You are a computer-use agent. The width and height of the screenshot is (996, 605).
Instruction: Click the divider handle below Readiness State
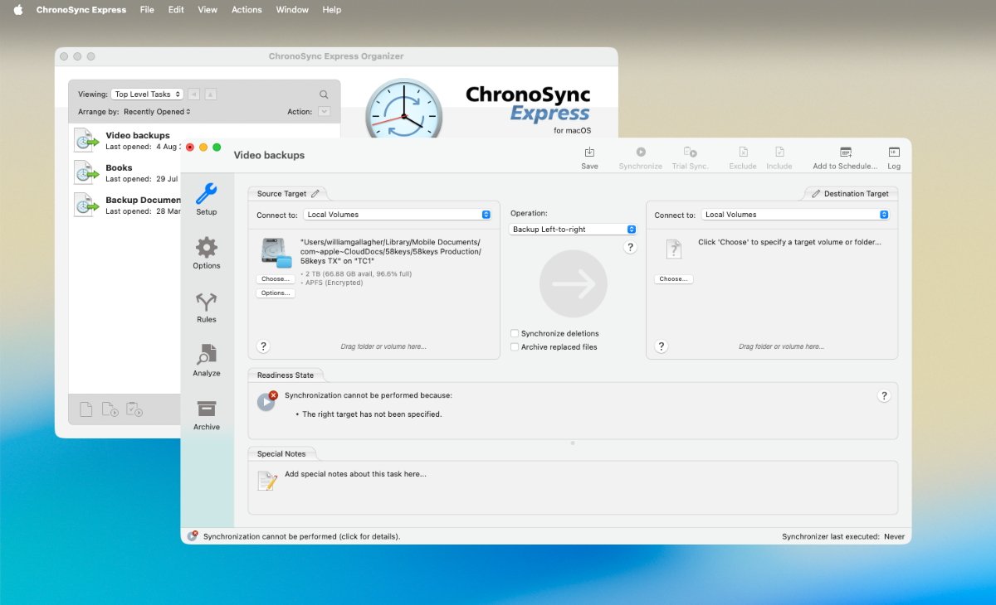(x=573, y=443)
